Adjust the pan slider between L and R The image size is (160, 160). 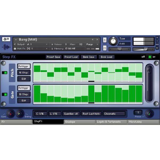119,49
